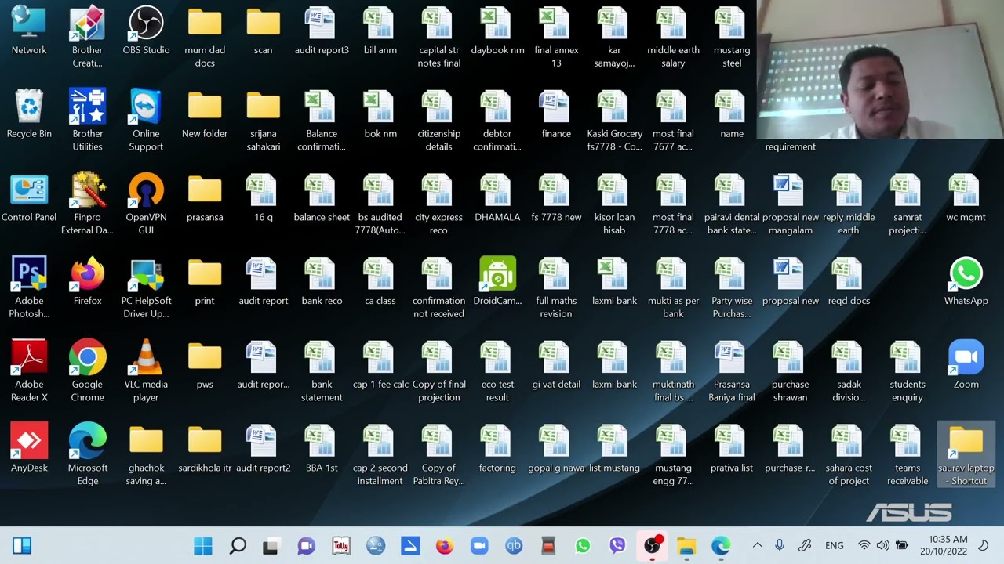
Task: Open Tally from the taskbar
Action: [341, 546]
